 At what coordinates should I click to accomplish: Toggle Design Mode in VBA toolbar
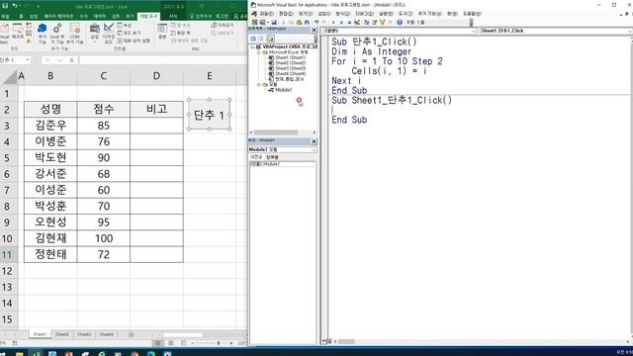(x=357, y=22)
